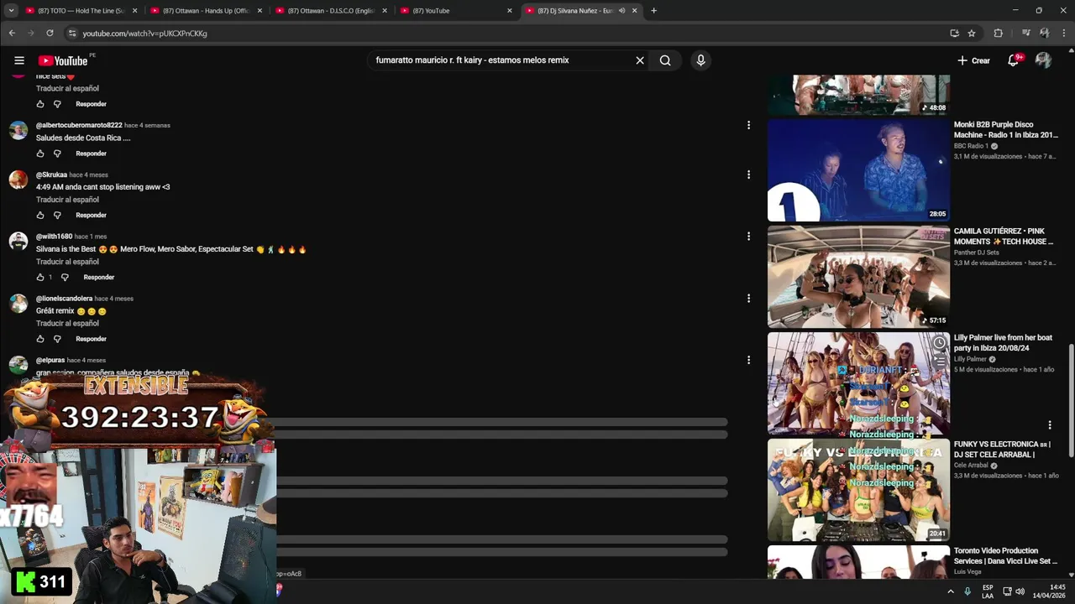Dislike the @witth1680 comment

[65, 278]
